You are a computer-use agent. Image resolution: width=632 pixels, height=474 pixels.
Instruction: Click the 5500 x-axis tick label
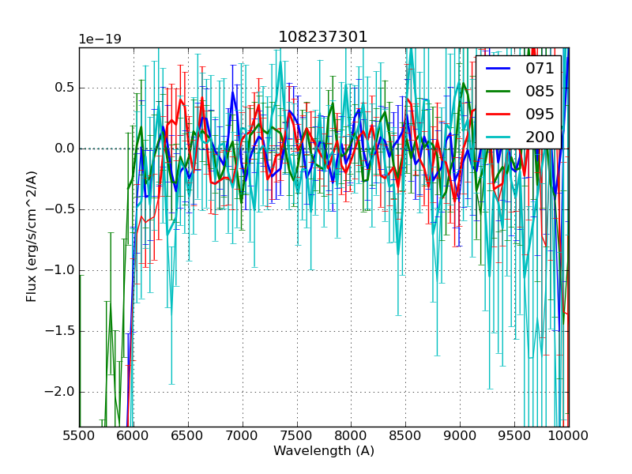pyautogui.click(x=79, y=436)
